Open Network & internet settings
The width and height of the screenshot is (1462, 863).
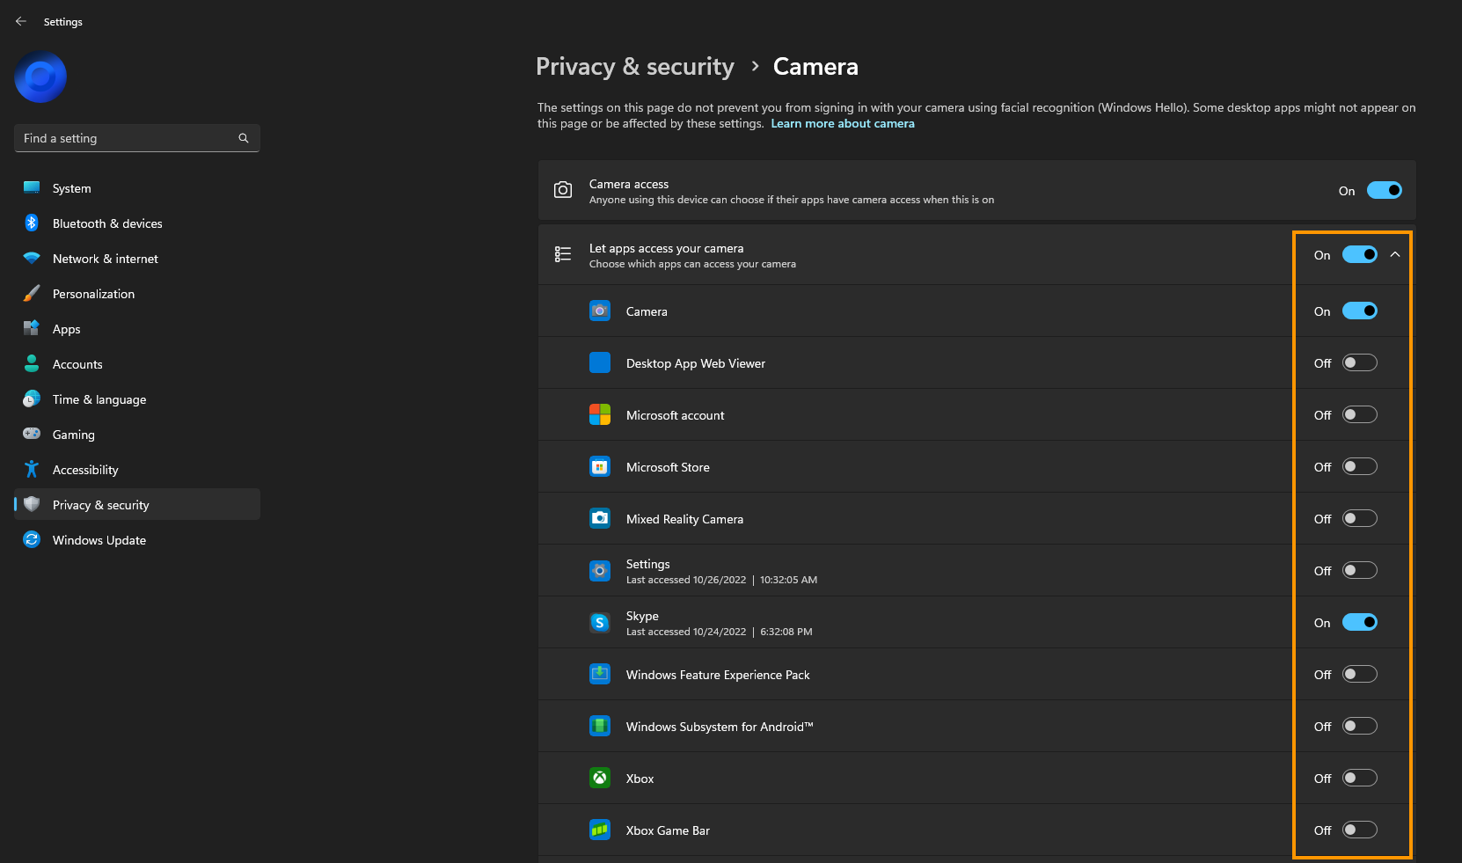tap(137, 258)
